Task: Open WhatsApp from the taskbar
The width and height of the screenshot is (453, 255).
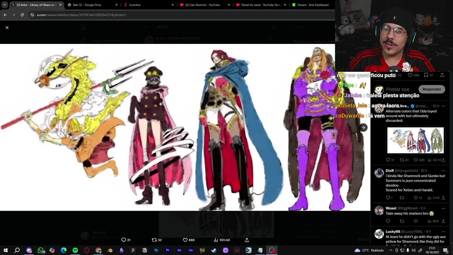Action: [x=41, y=250]
